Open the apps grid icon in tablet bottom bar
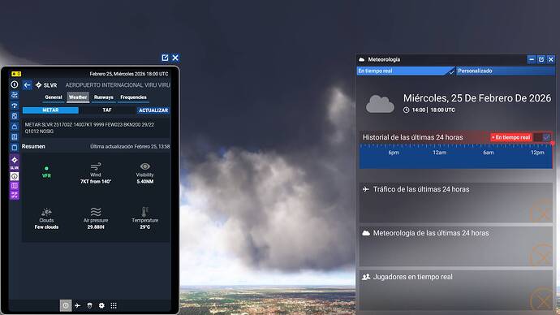The height and width of the screenshot is (315, 560). 114,305
